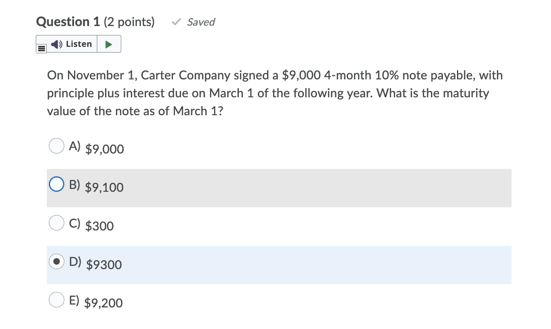Open the hamburger menu on the Listen toolbar
Image resolution: width=551 pixels, height=329 pixels.
(x=41, y=48)
